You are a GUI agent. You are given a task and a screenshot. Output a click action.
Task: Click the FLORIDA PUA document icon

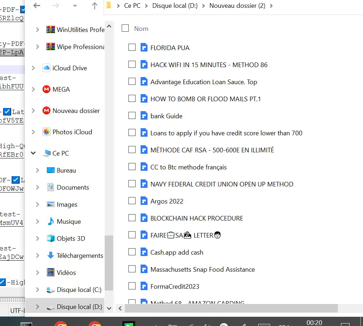[144, 48]
